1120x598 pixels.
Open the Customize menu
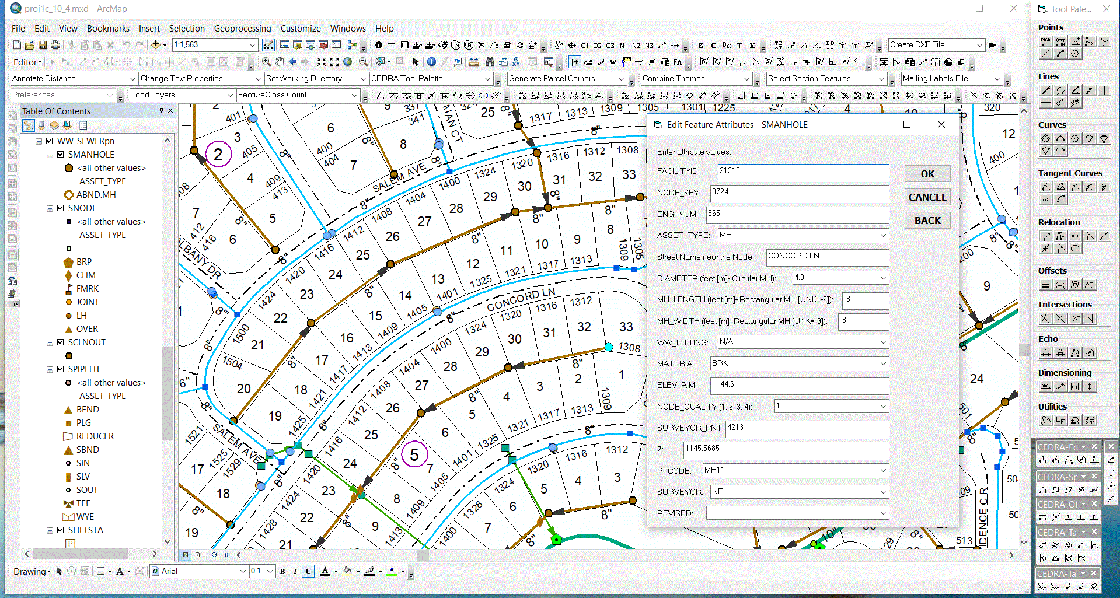click(x=301, y=28)
